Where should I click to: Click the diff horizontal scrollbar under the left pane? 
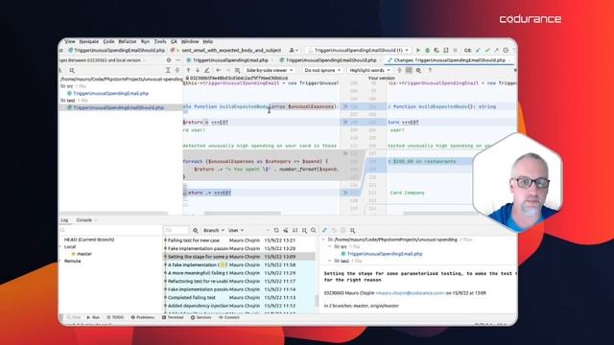[243, 214]
